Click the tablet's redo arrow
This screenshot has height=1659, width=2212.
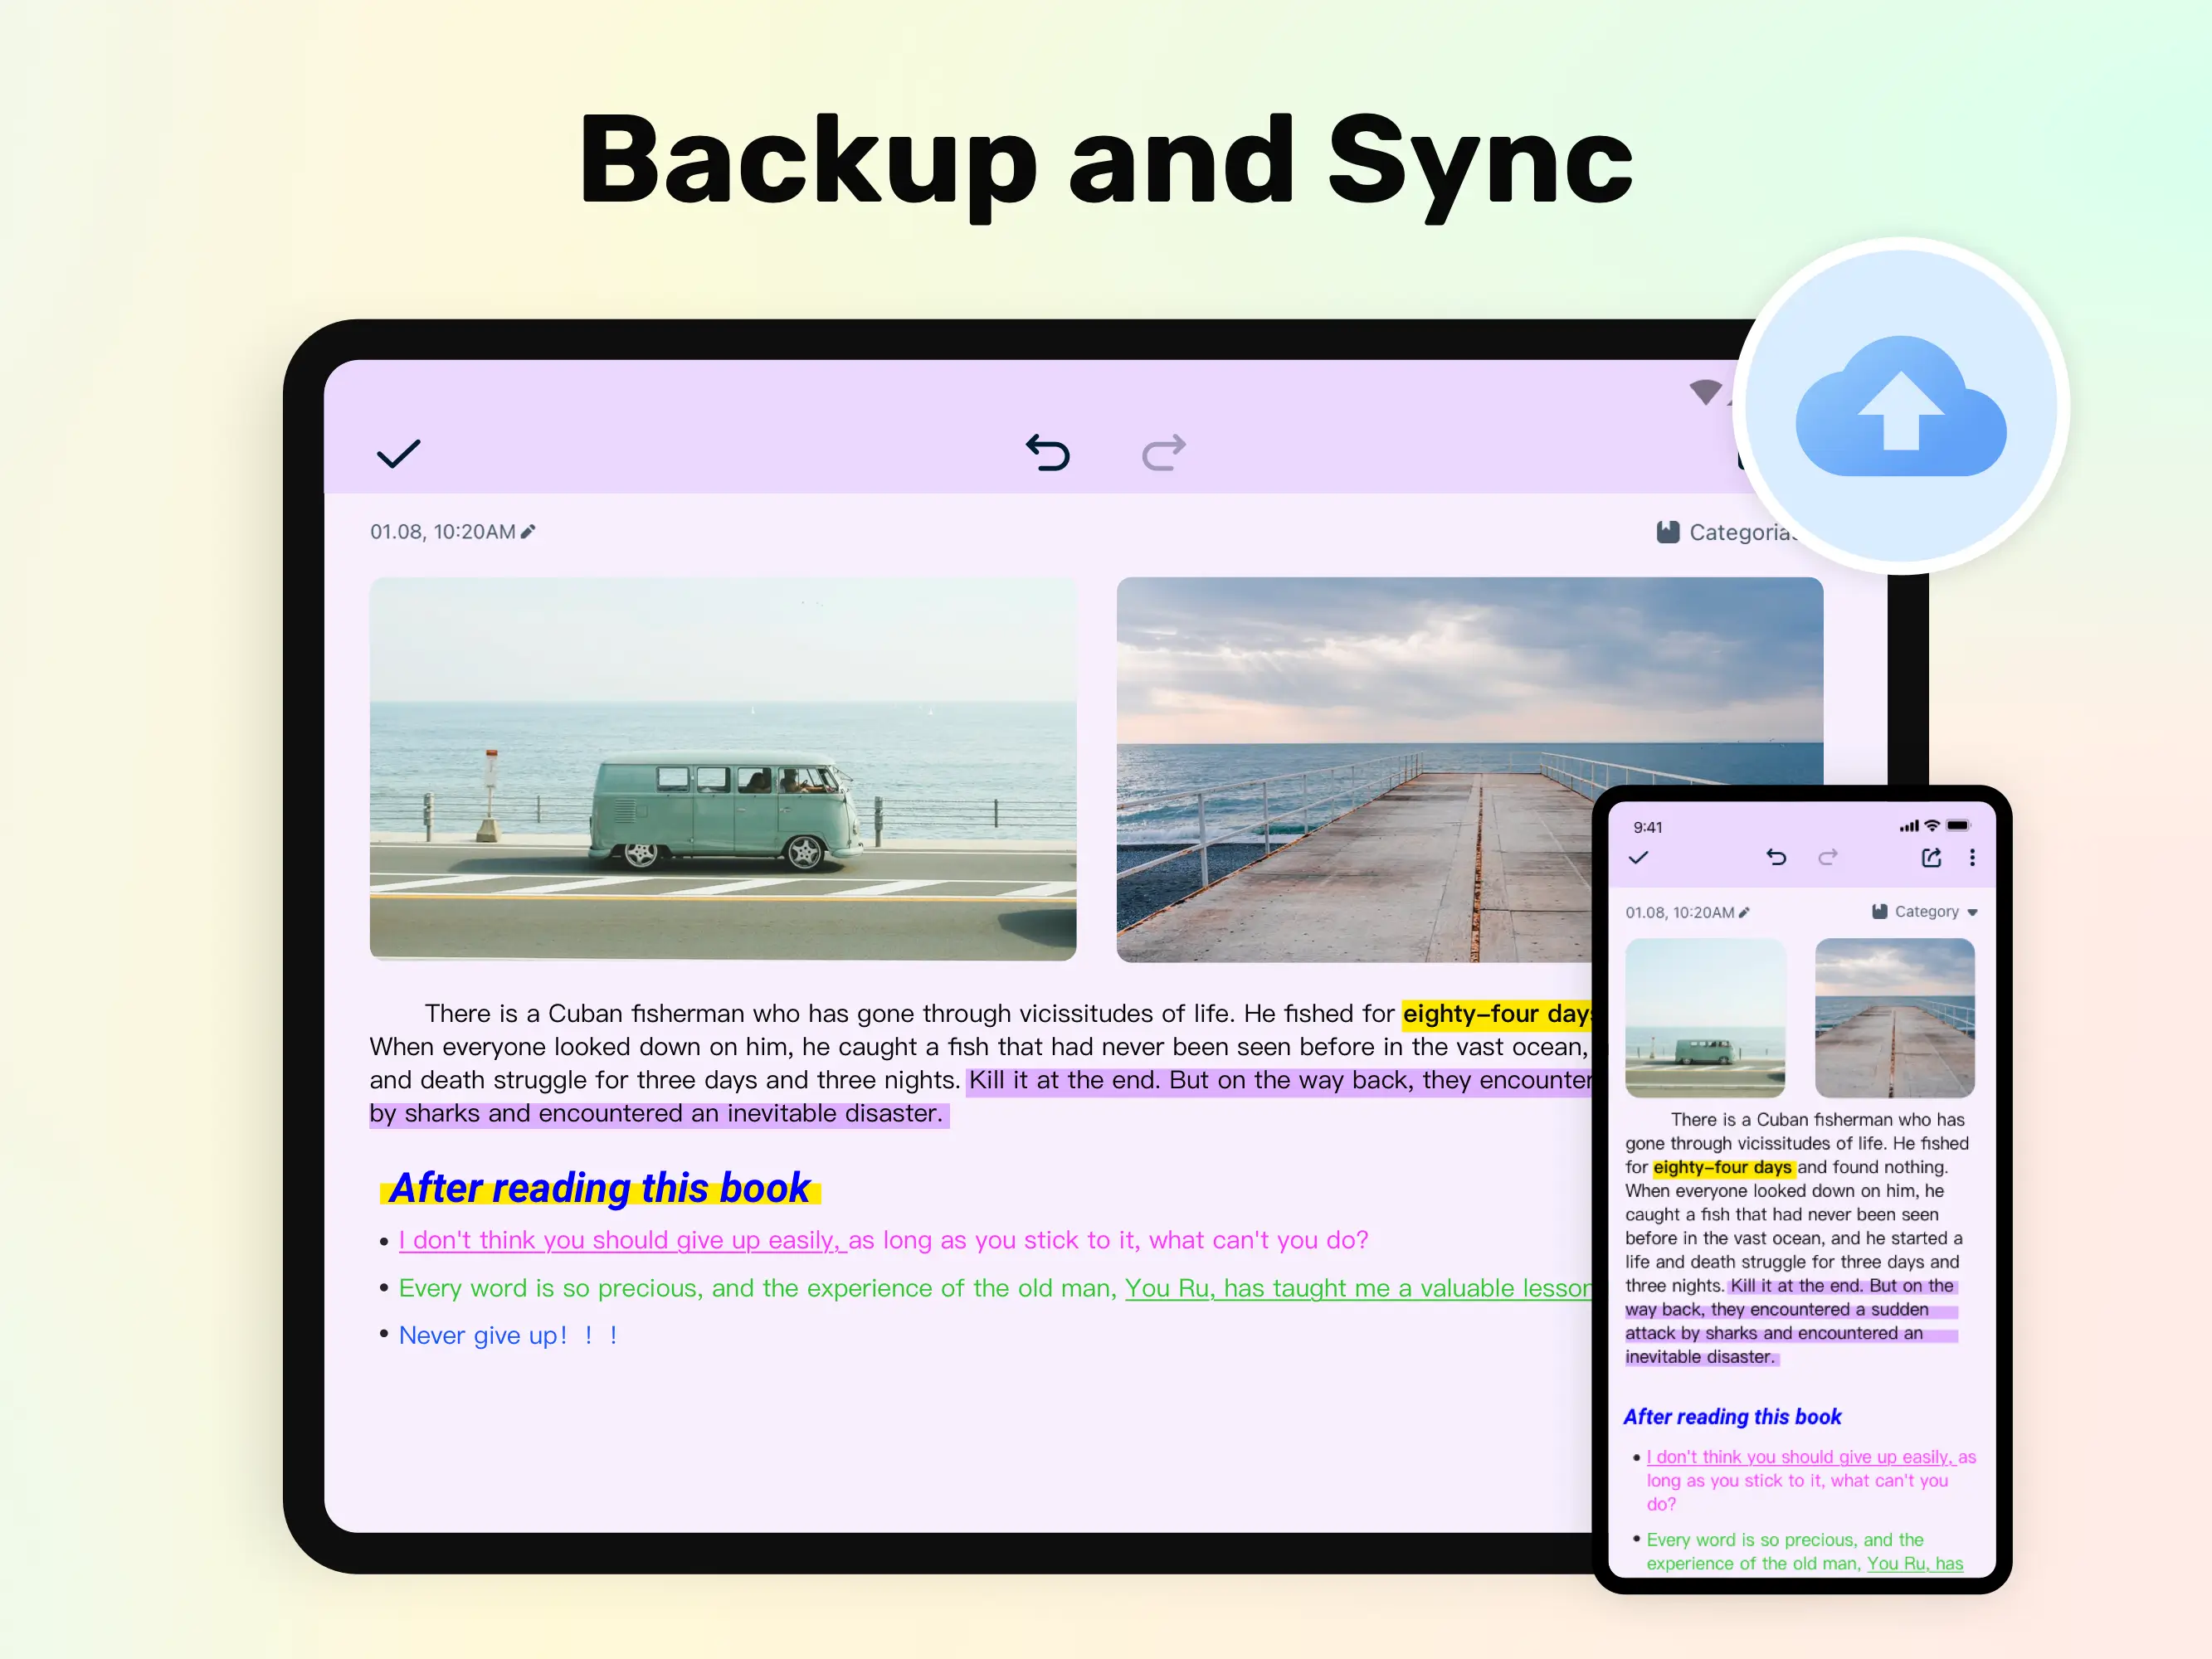tap(1164, 453)
